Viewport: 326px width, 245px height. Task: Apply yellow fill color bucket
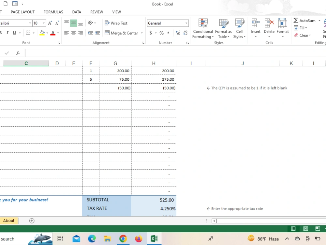(42, 33)
